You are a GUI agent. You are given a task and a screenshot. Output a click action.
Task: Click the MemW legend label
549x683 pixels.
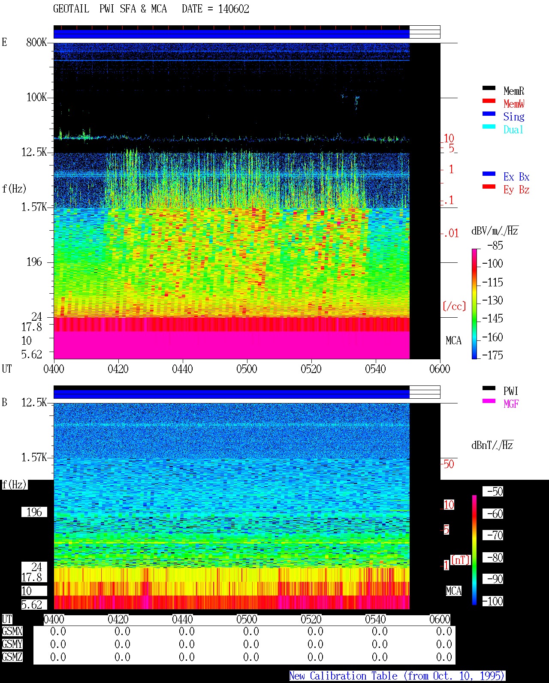514,104
